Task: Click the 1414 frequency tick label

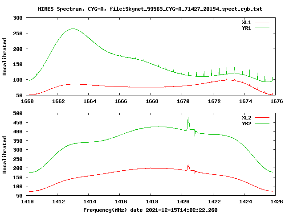Action: tap(90, 202)
